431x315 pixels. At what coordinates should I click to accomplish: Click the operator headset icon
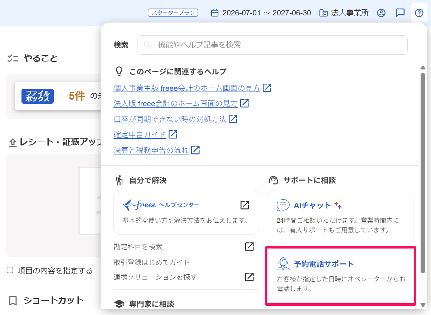pos(283,264)
